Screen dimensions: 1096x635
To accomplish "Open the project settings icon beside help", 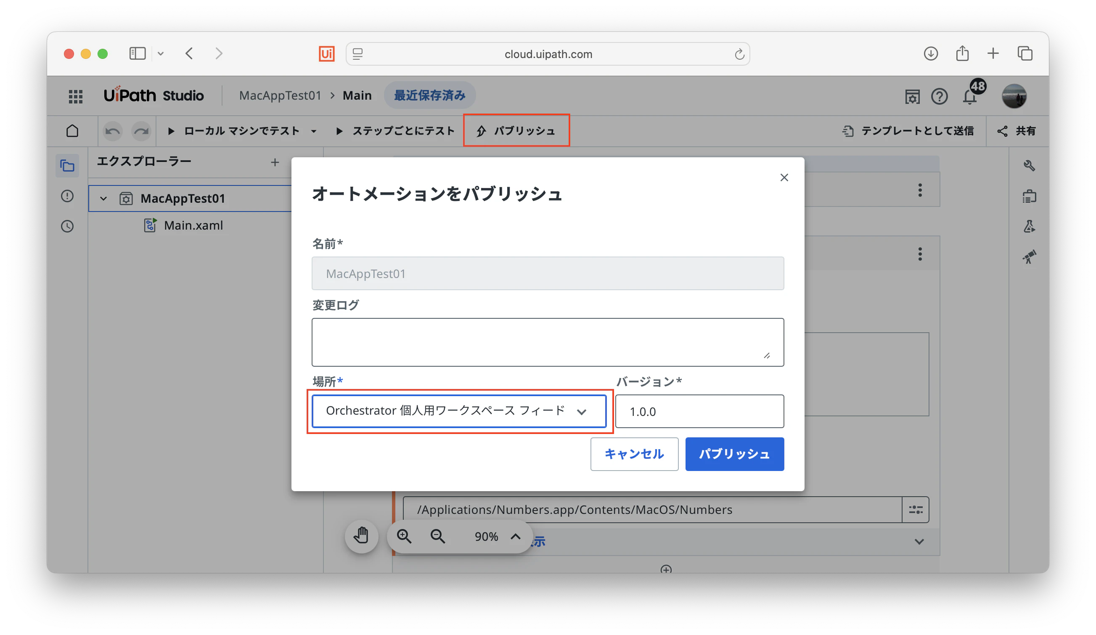I will pos(912,96).
